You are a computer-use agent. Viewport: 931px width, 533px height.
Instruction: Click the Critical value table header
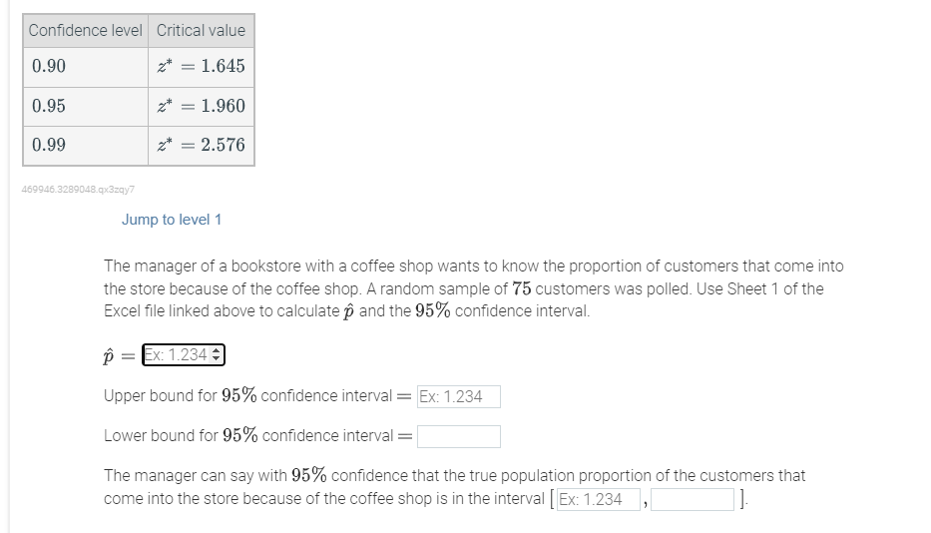click(202, 30)
